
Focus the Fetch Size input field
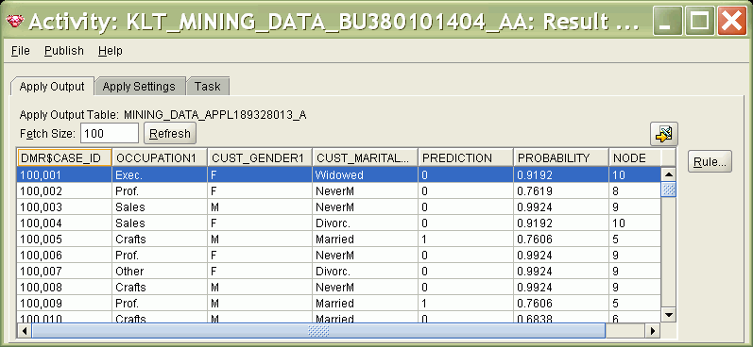(x=110, y=133)
